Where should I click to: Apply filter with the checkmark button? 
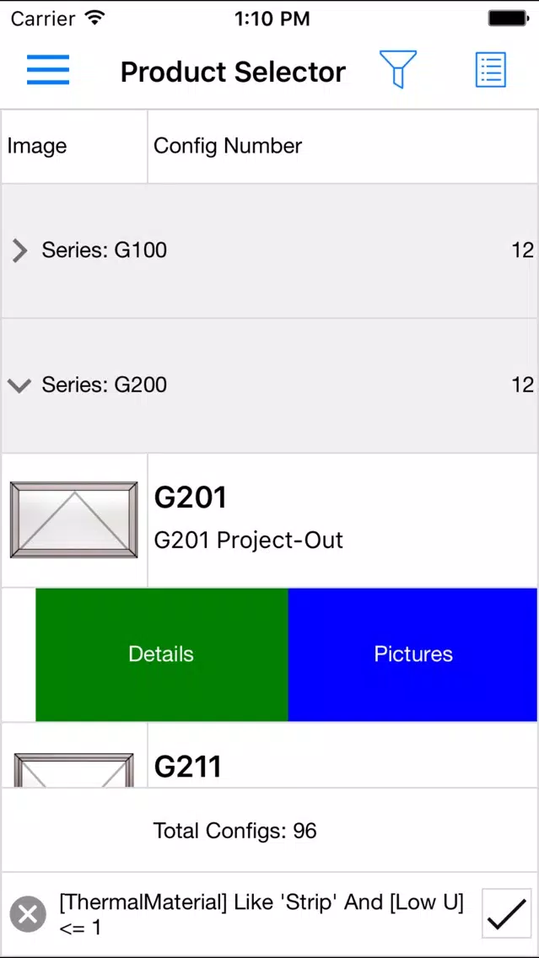507,913
